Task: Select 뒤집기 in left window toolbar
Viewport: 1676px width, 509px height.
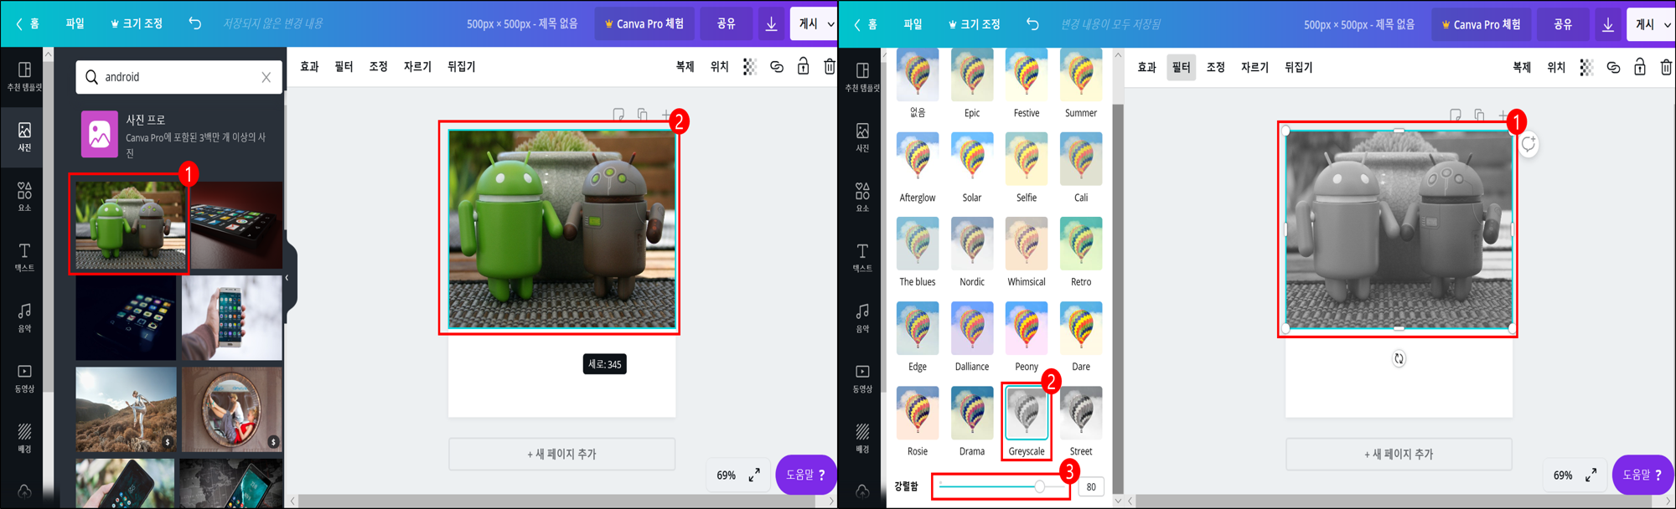Action: tap(461, 67)
